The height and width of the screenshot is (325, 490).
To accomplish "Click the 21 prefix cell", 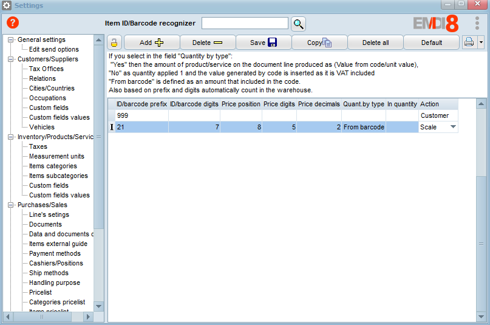I will pos(141,127).
